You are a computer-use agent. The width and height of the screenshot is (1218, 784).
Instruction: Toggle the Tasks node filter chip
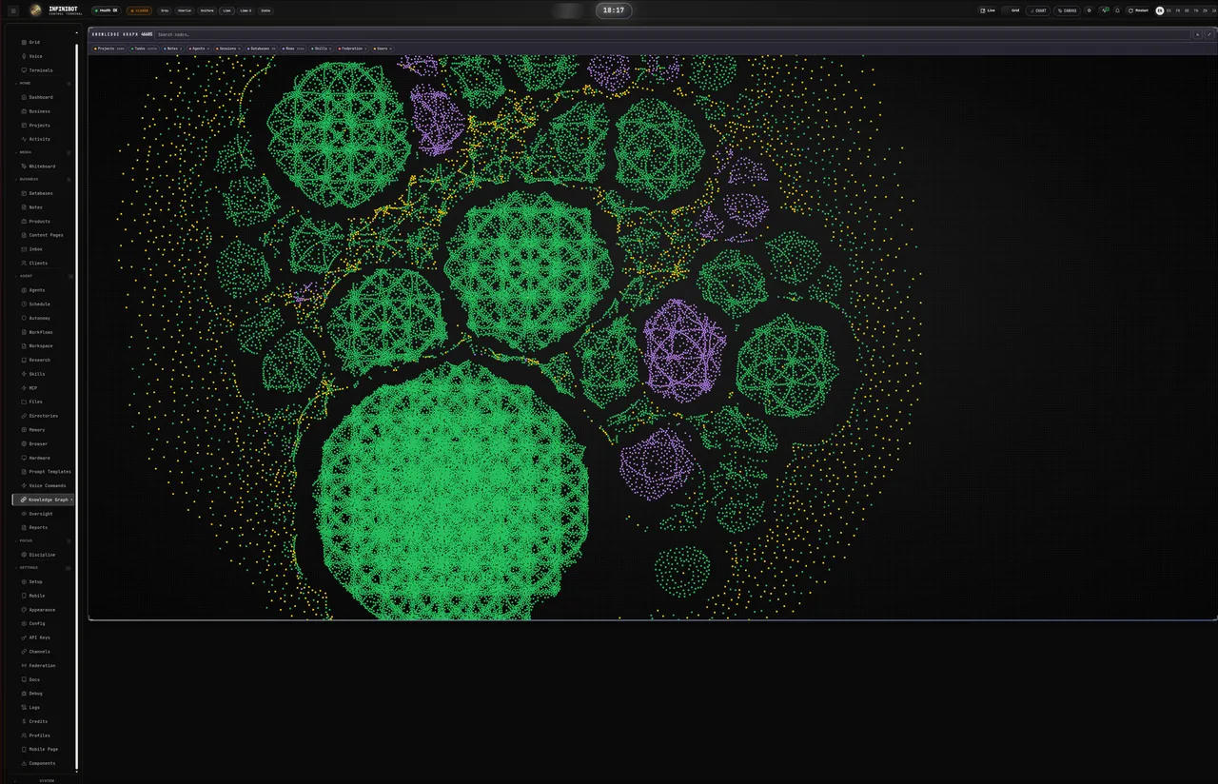tap(145, 48)
